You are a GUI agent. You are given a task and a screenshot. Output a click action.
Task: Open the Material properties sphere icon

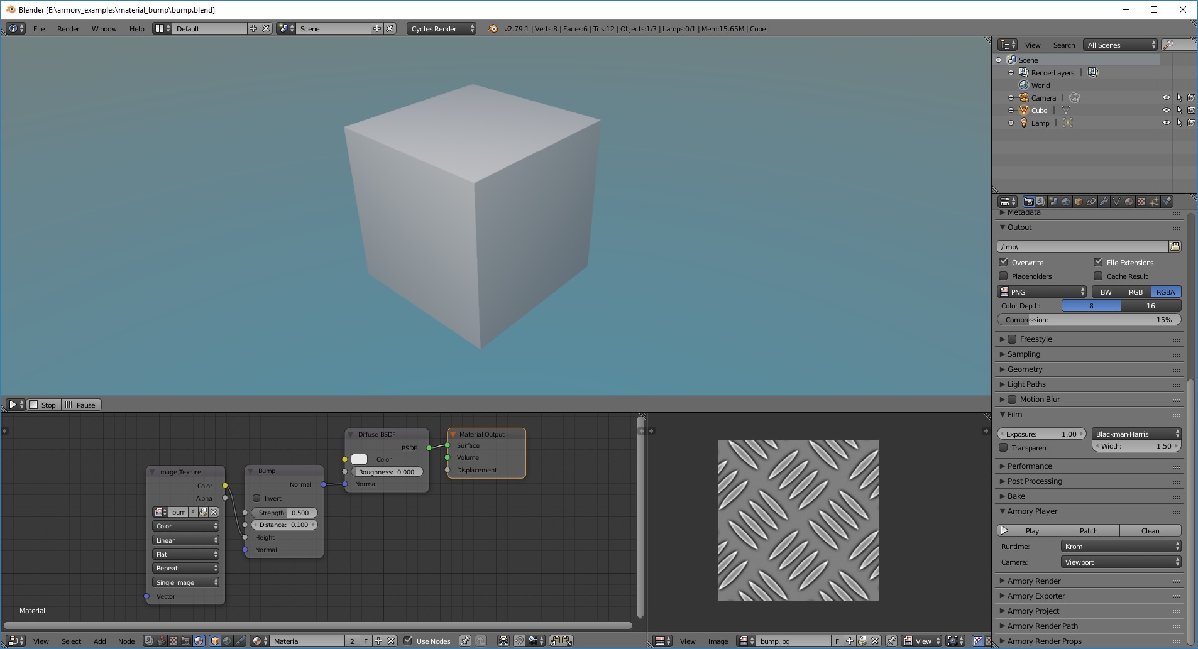(1129, 202)
